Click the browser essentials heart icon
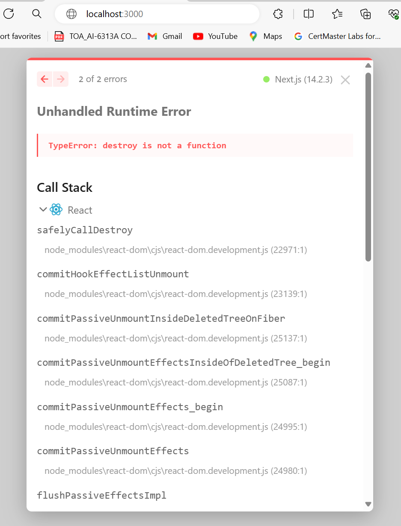This screenshot has height=526, width=401. coord(393,14)
